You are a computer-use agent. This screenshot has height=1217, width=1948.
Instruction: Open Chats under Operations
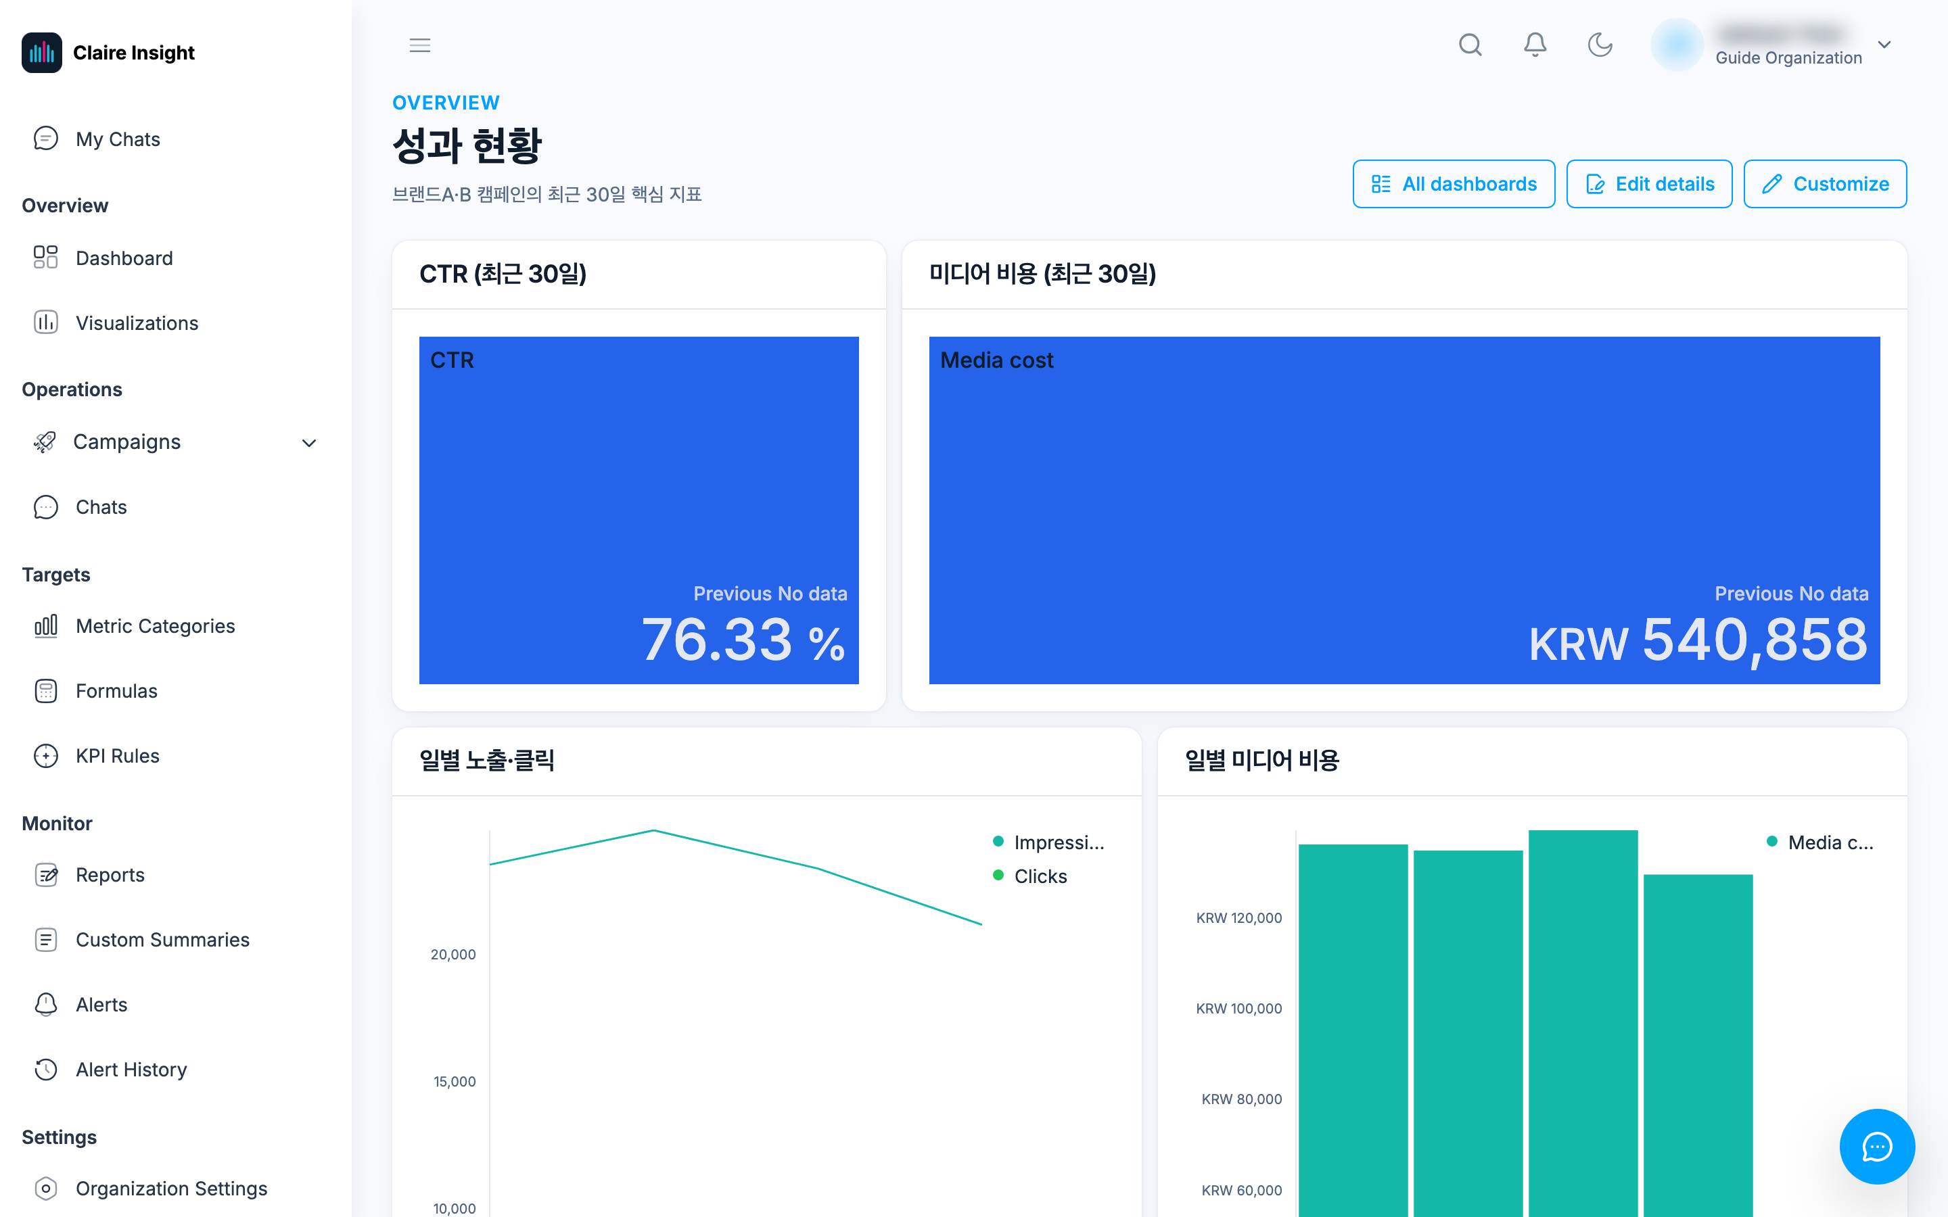175,507
